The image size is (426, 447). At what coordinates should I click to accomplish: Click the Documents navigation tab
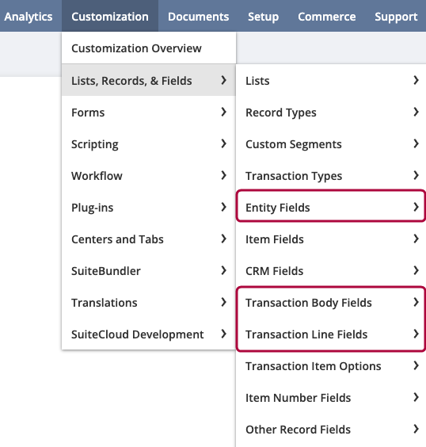[x=198, y=17]
